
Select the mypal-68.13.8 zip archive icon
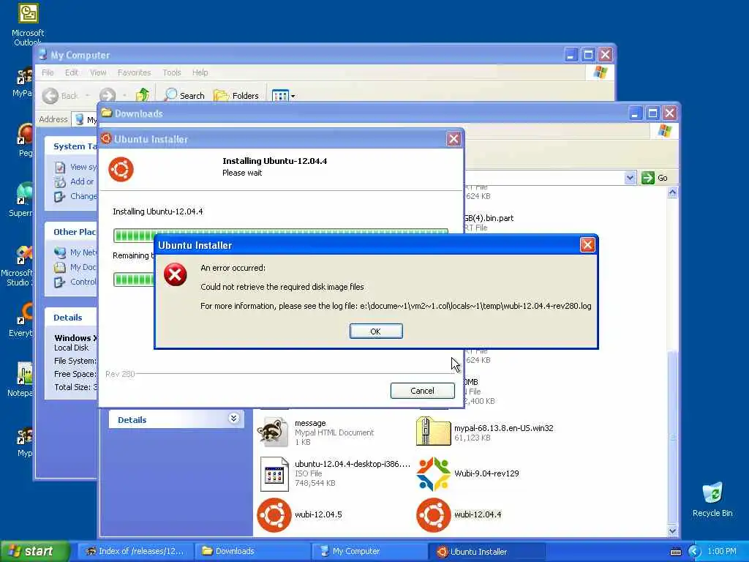pos(433,432)
